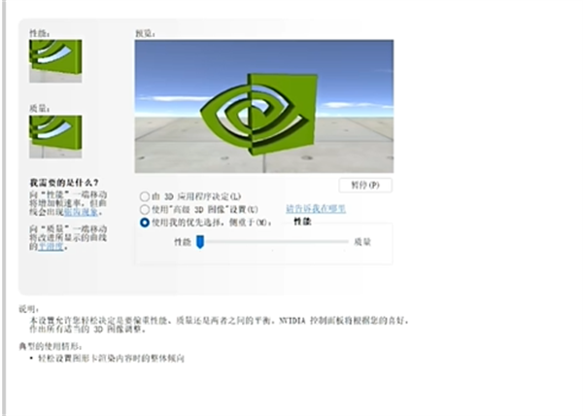Select the 'use my preference' radio option
The image size is (583, 416).
145,223
